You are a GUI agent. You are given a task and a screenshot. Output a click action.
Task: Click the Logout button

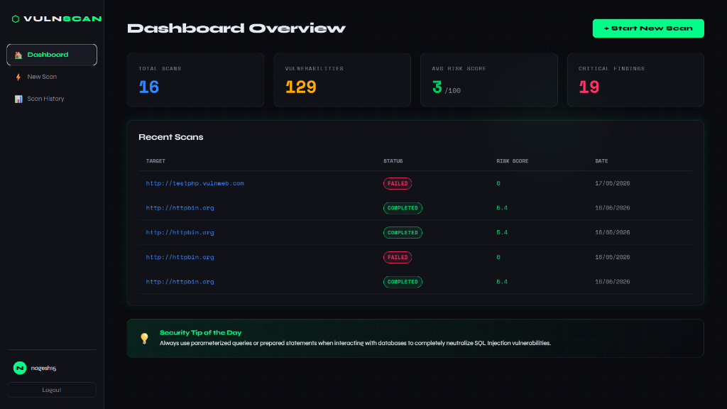52,390
